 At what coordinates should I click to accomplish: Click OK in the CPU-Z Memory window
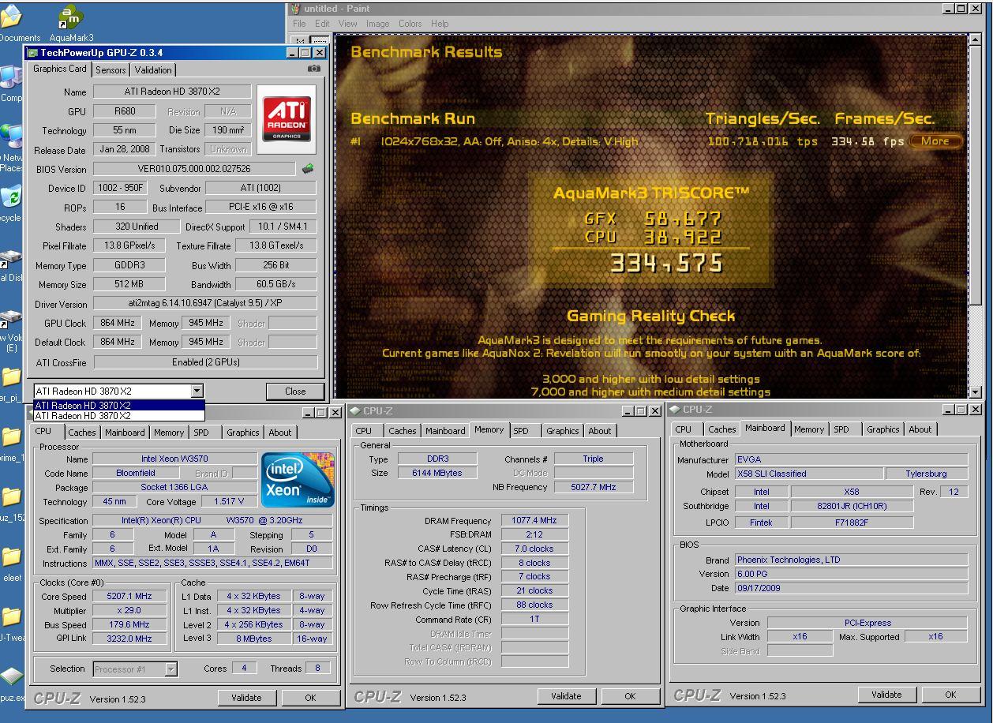pyautogui.click(x=630, y=696)
